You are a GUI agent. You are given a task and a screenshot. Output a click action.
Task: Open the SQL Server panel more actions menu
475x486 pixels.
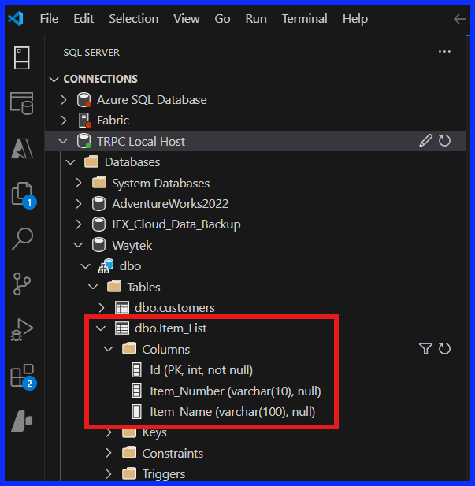pyautogui.click(x=444, y=52)
